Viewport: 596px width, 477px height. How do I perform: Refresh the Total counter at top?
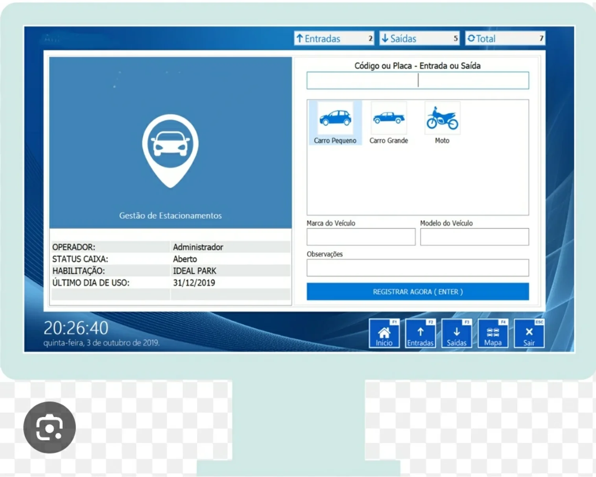505,39
